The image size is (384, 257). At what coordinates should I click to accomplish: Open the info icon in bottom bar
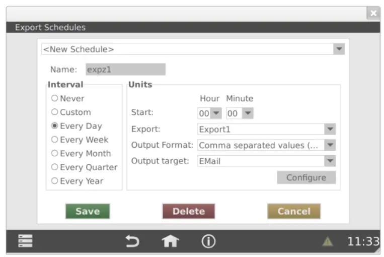pos(208,241)
